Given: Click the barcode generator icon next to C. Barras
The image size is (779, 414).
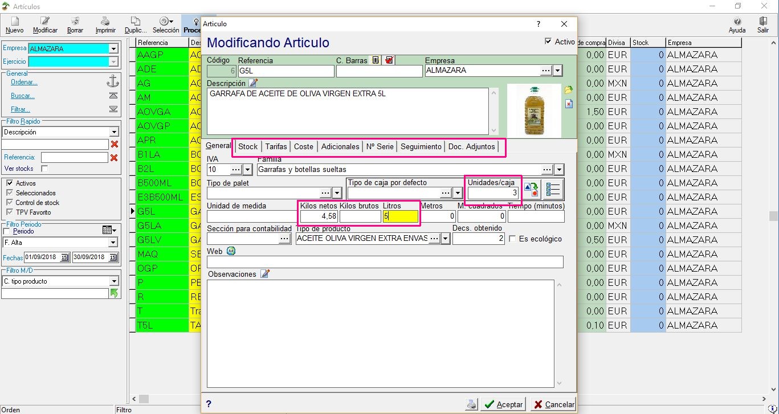Looking at the screenshot, I should (x=376, y=60).
